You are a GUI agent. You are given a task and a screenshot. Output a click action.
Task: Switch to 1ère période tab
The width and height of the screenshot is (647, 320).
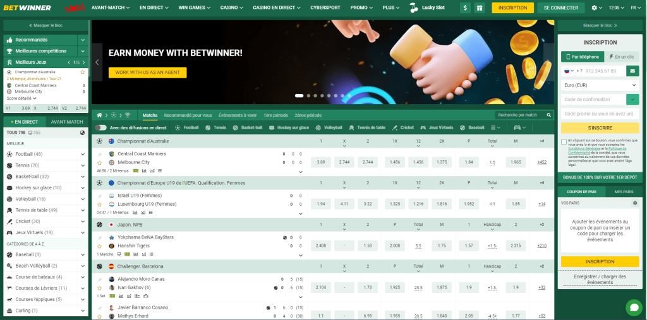(x=275, y=115)
